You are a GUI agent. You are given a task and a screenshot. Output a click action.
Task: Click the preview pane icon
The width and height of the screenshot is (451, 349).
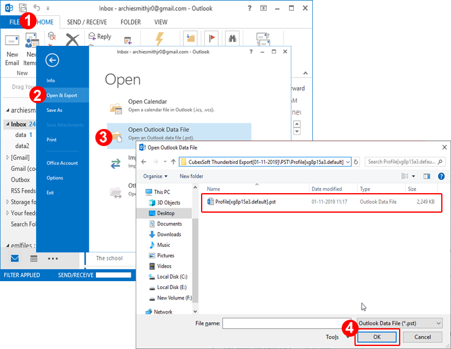pyautogui.click(x=427, y=176)
